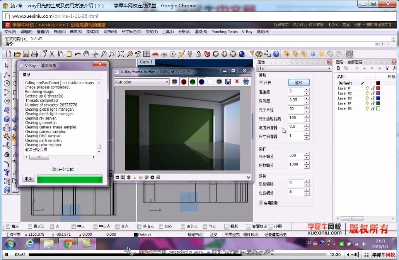The height and width of the screenshot is (260, 399).
Task: Click the blue render sphere icon
Action: coord(242,54)
